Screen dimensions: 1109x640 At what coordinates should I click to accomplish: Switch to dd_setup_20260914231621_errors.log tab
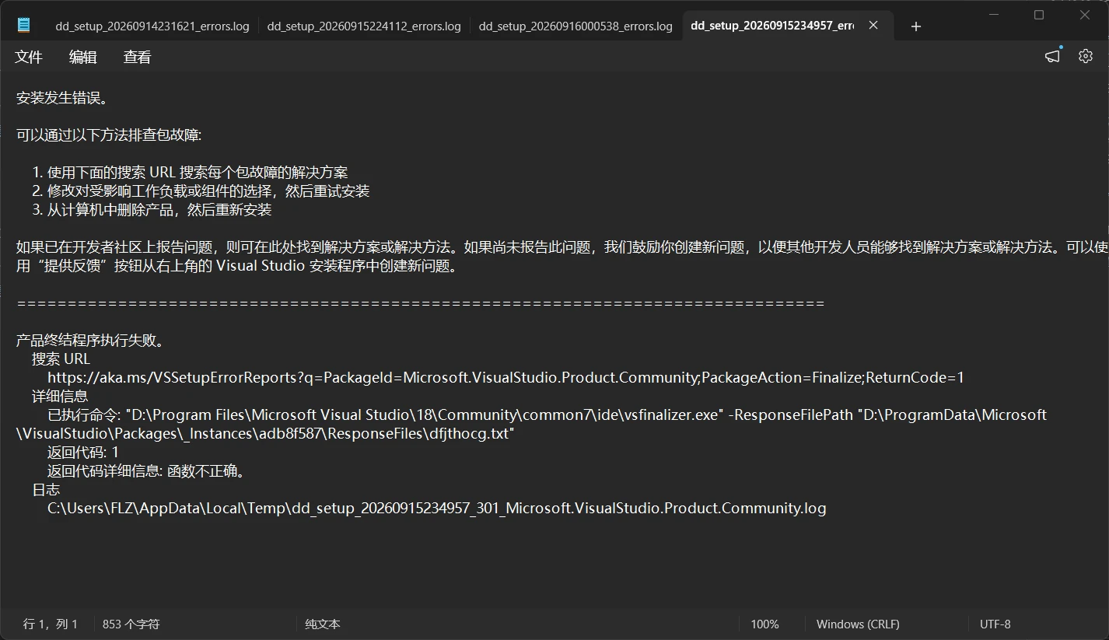click(152, 26)
